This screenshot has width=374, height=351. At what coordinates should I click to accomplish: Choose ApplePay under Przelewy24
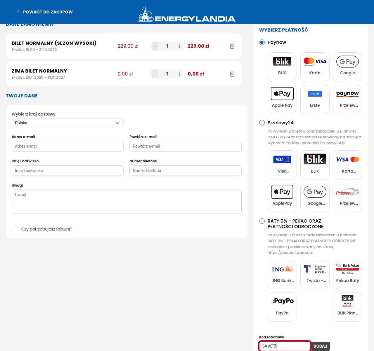click(x=282, y=197)
